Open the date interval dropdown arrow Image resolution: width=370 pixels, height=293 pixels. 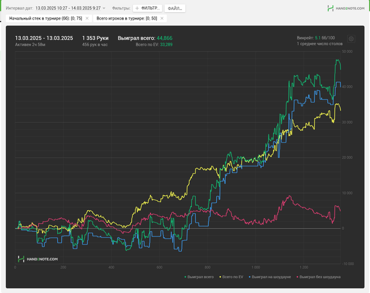pos(104,8)
